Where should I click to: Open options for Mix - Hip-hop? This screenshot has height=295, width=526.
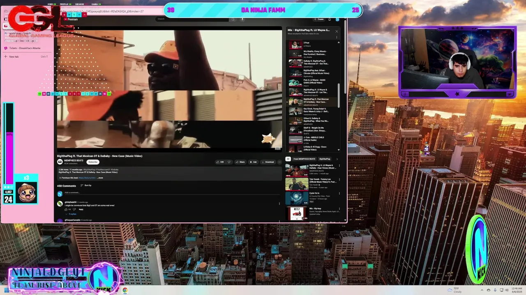tap(339, 209)
